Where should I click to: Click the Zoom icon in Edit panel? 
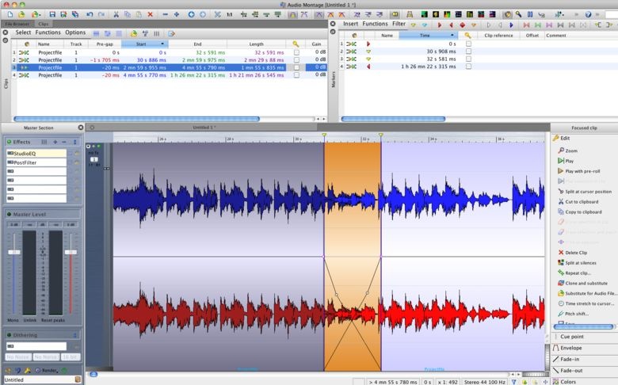[560, 151]
